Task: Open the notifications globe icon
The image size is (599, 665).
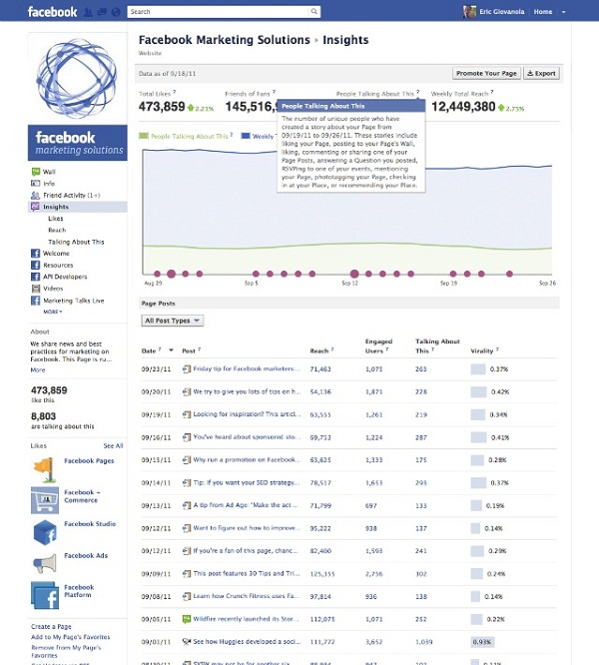Action: coord(116,12)
